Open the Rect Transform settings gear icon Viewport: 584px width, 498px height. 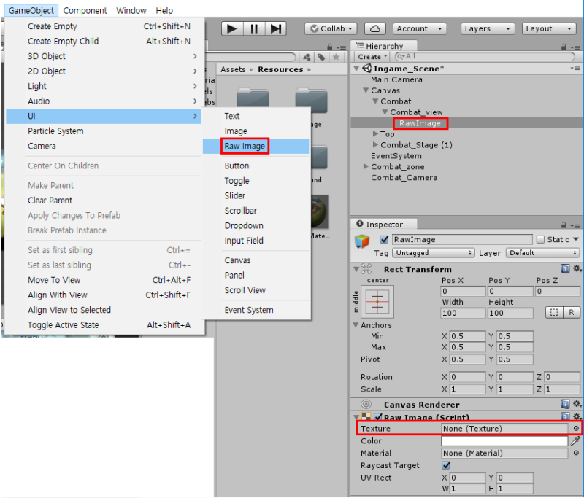pos(578,268)
